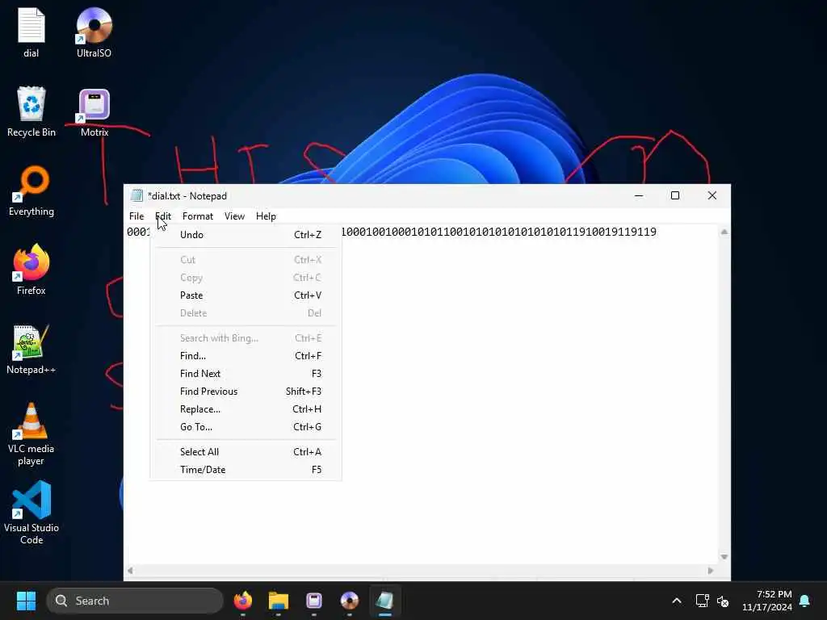Select Find Next in the Edit menu

point(246,373)
